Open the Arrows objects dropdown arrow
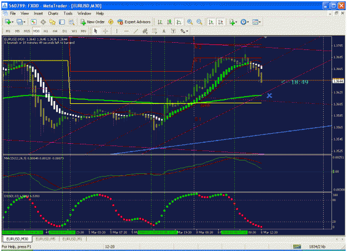347x251 pixels. (x=187, y=31)
